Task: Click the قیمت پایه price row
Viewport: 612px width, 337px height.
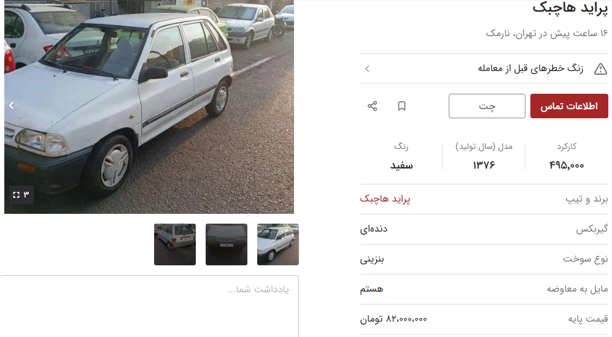Action: point(484,319)
